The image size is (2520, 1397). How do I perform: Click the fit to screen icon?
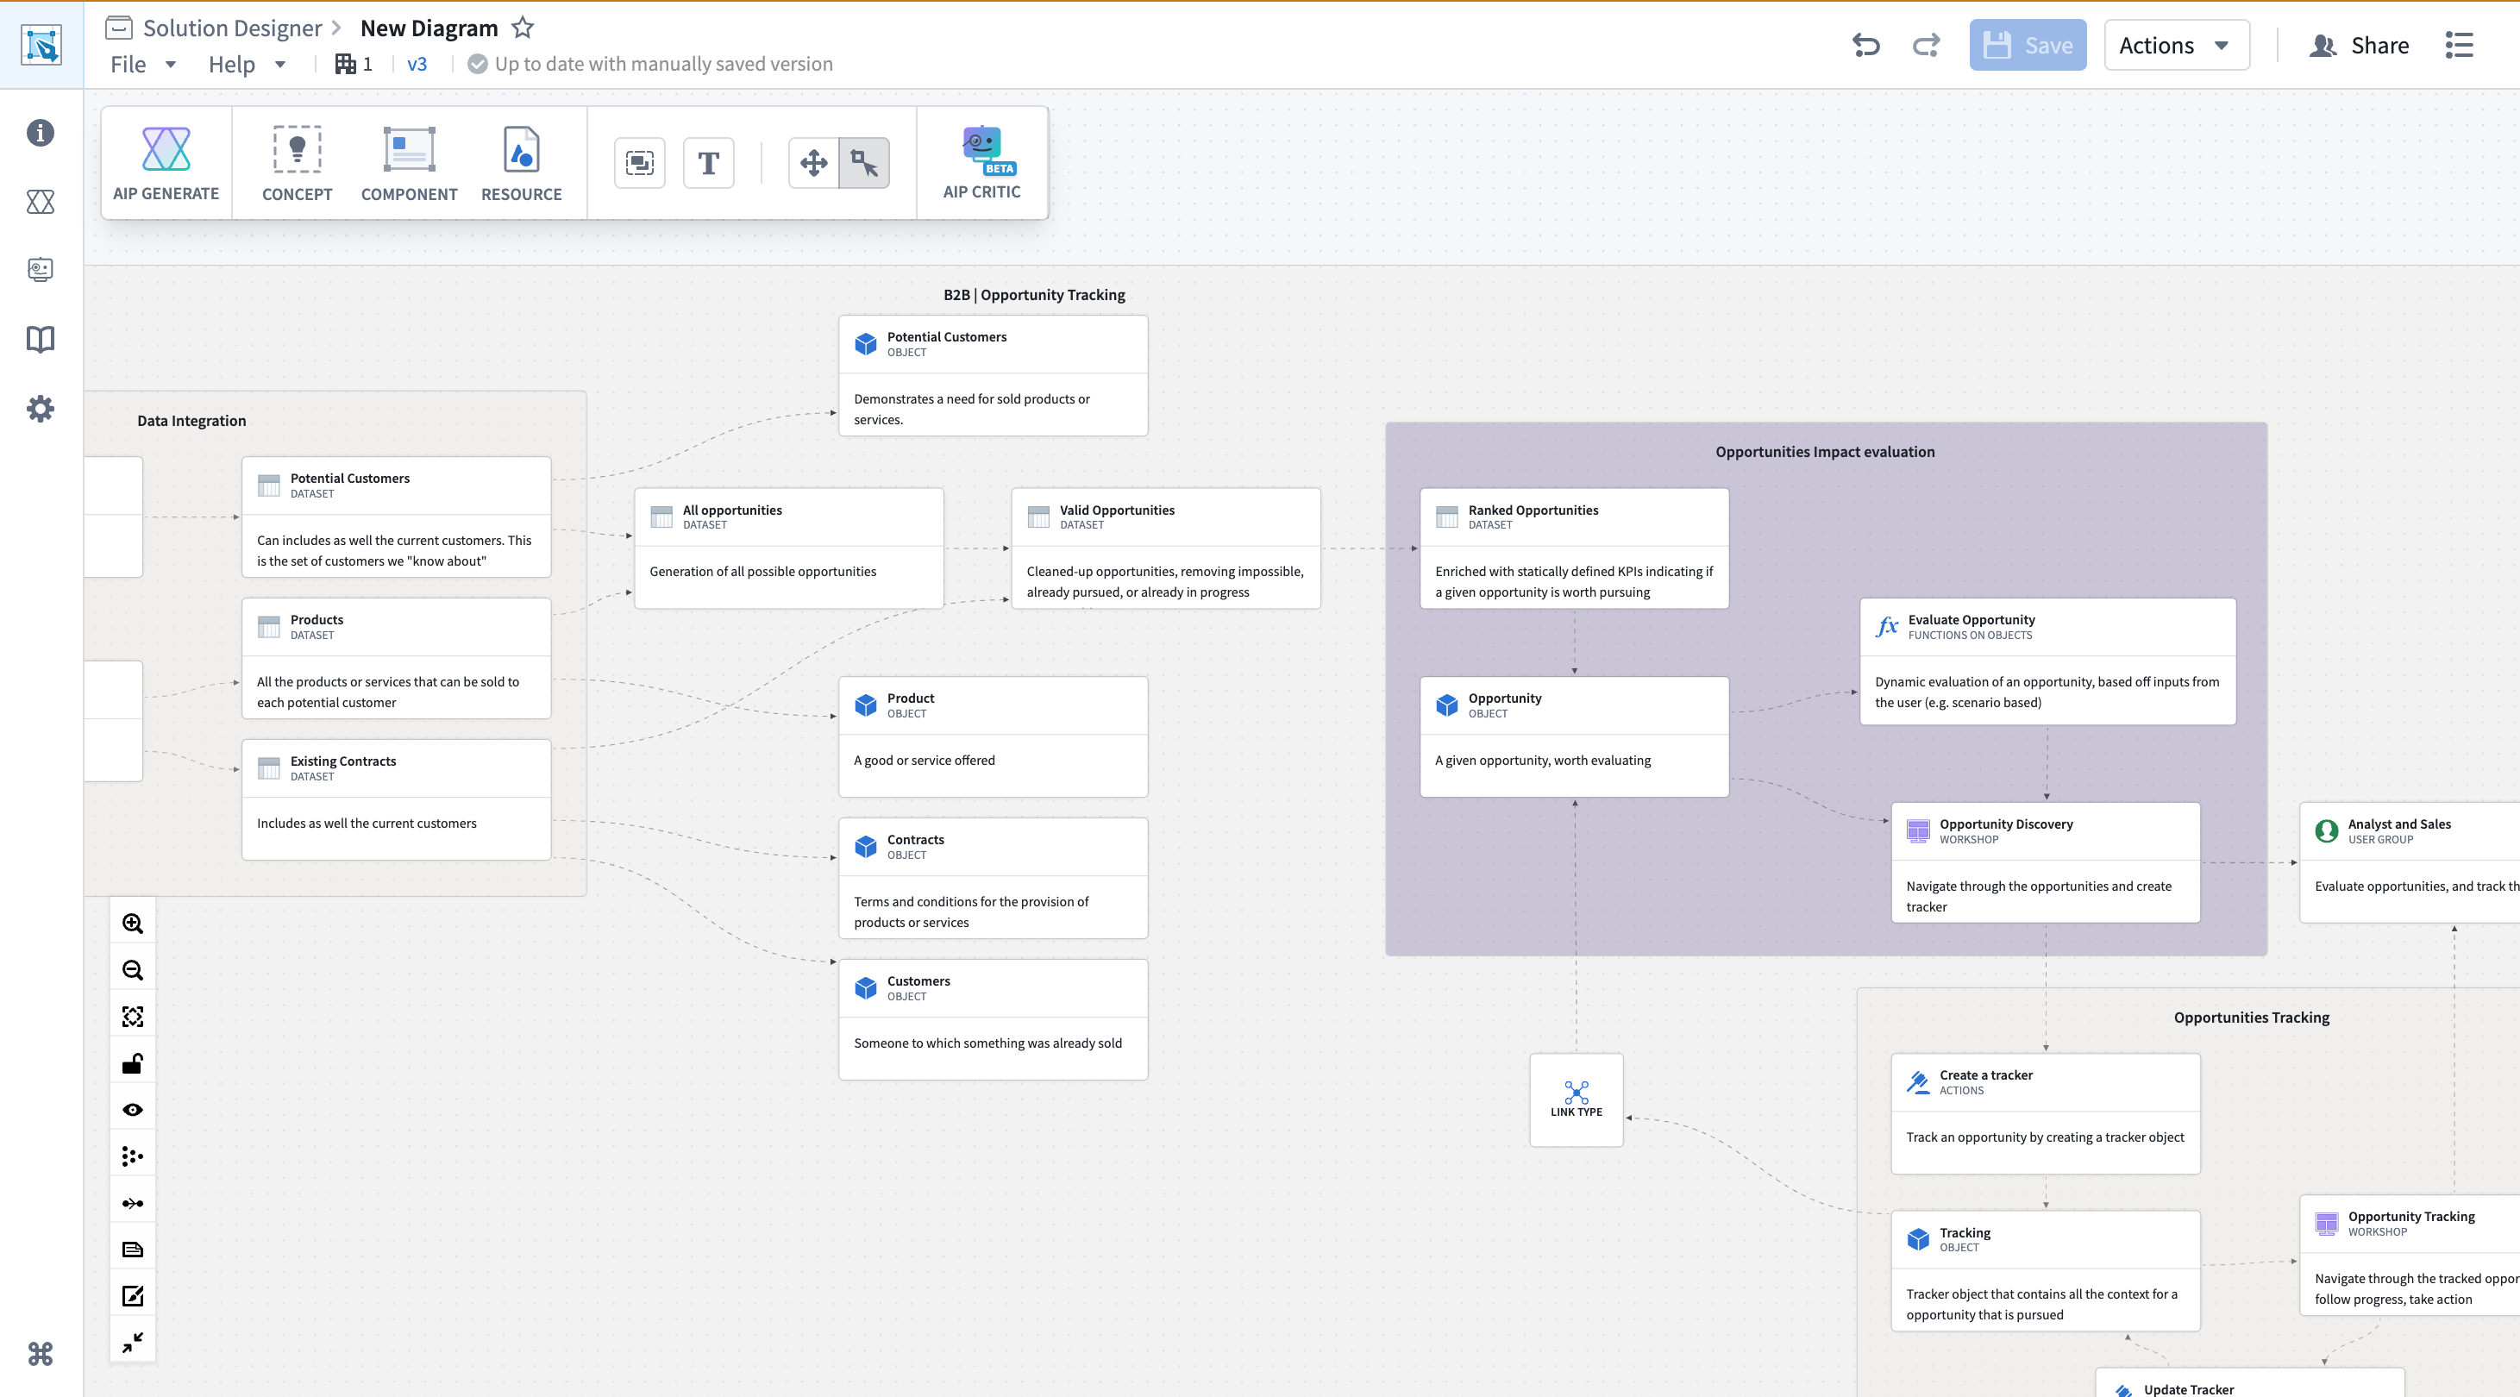[x=133, y=1017]
